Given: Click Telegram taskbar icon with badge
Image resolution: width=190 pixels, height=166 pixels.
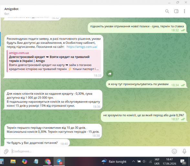Looking at the screenshot, I should [x=59, y=161].
